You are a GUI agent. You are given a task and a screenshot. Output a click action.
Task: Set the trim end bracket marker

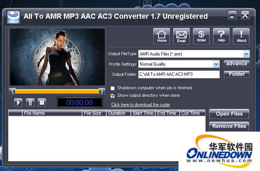(x=102, y=91)
